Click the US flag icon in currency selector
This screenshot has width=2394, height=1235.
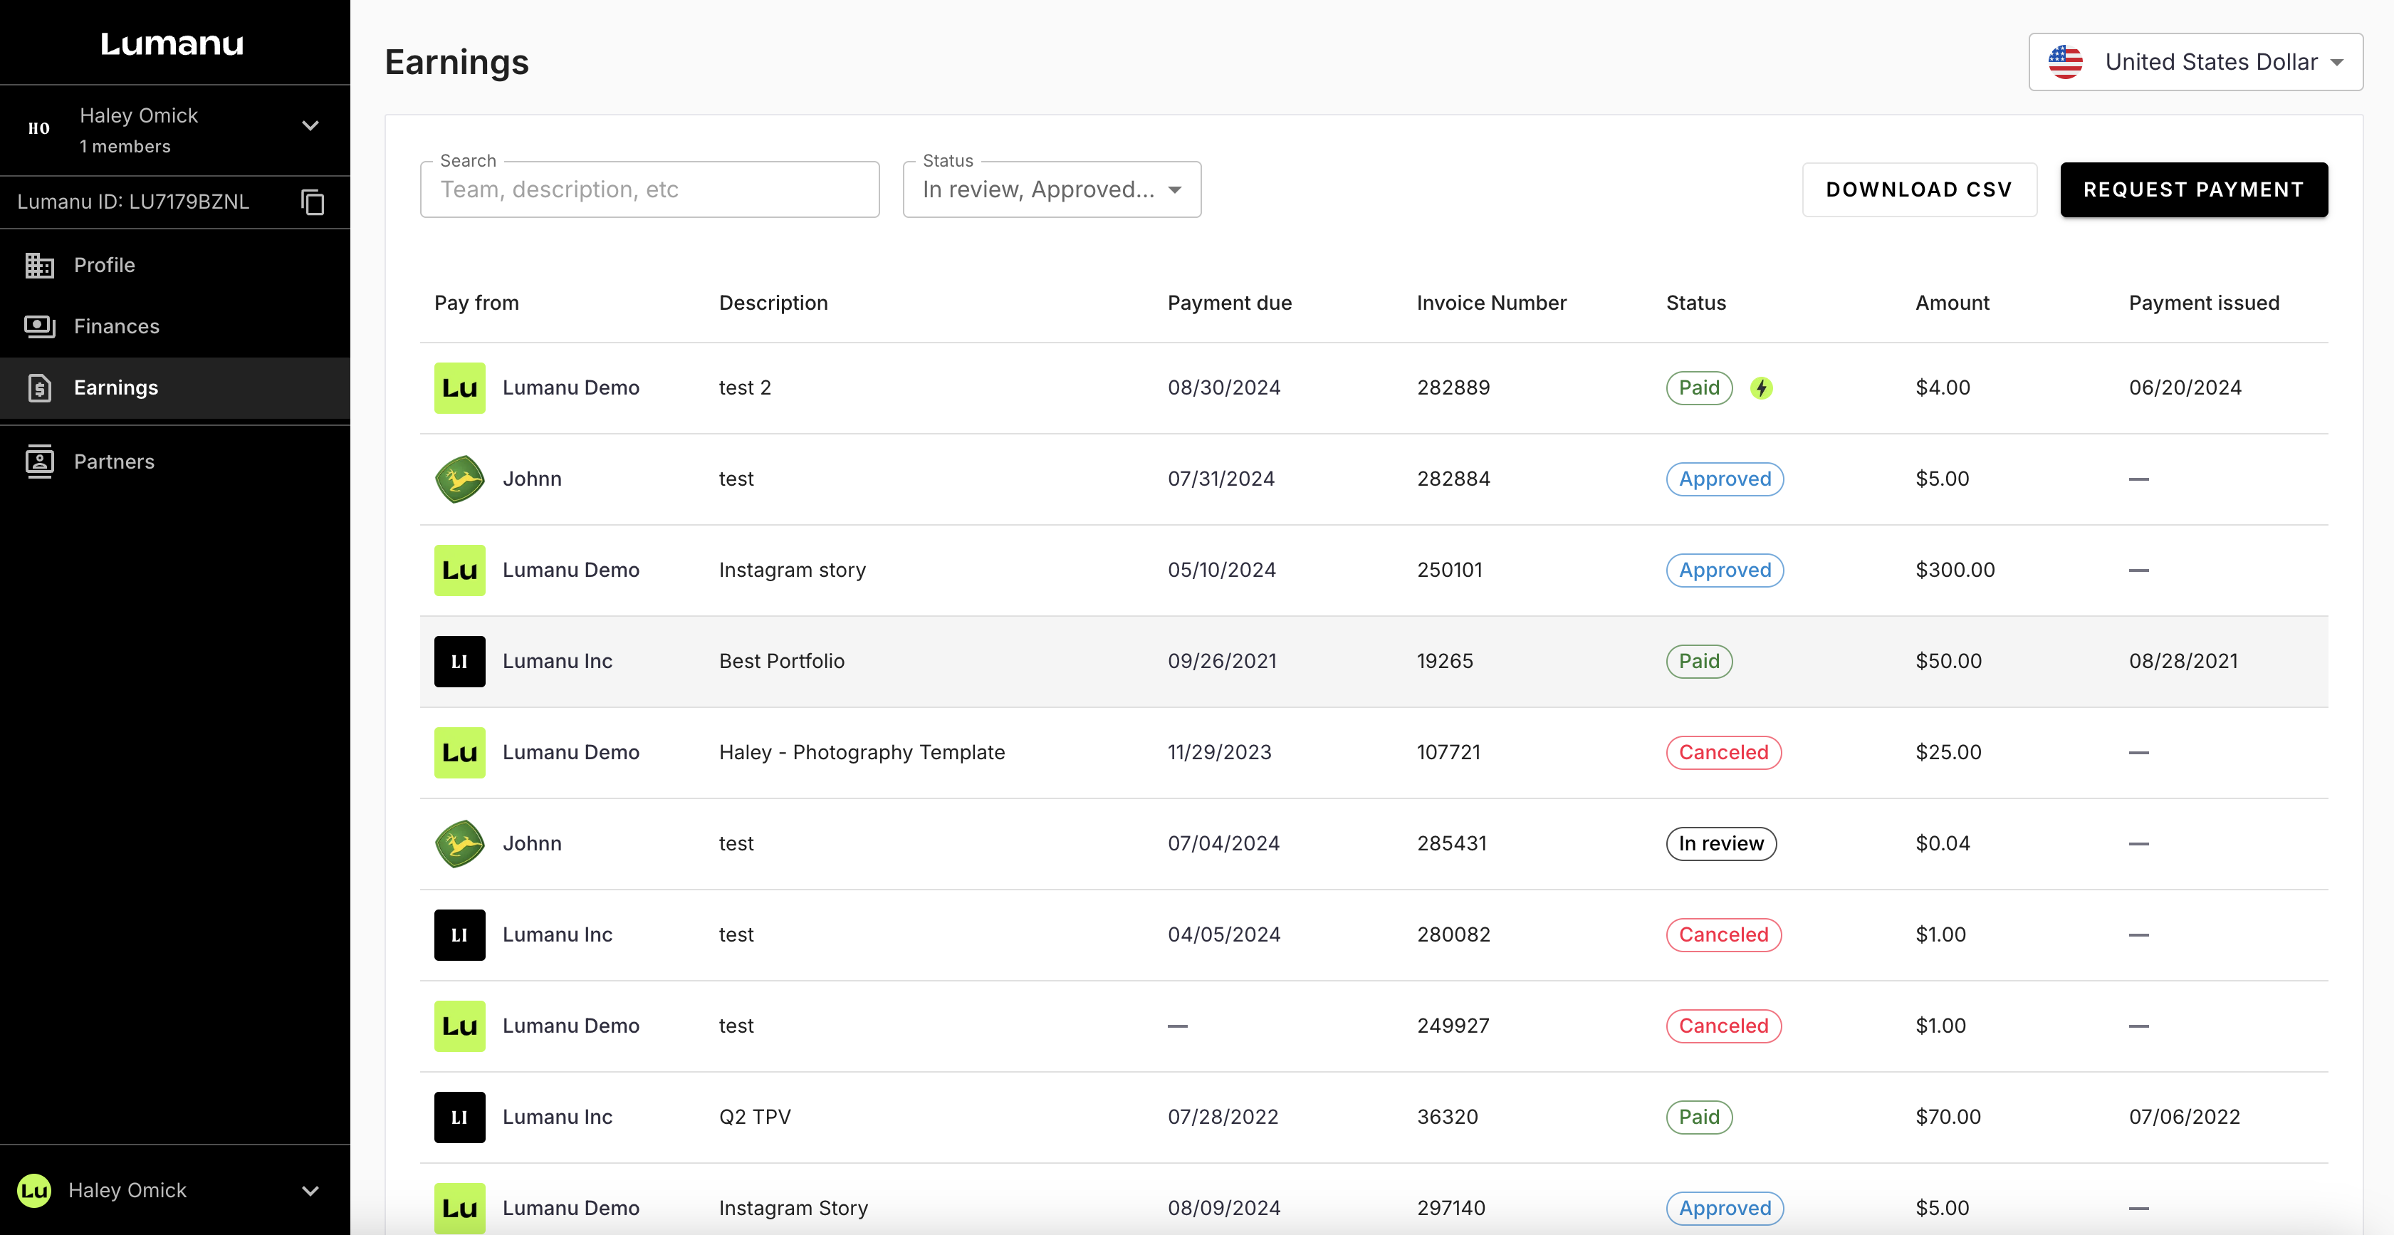click(2065, 62)
